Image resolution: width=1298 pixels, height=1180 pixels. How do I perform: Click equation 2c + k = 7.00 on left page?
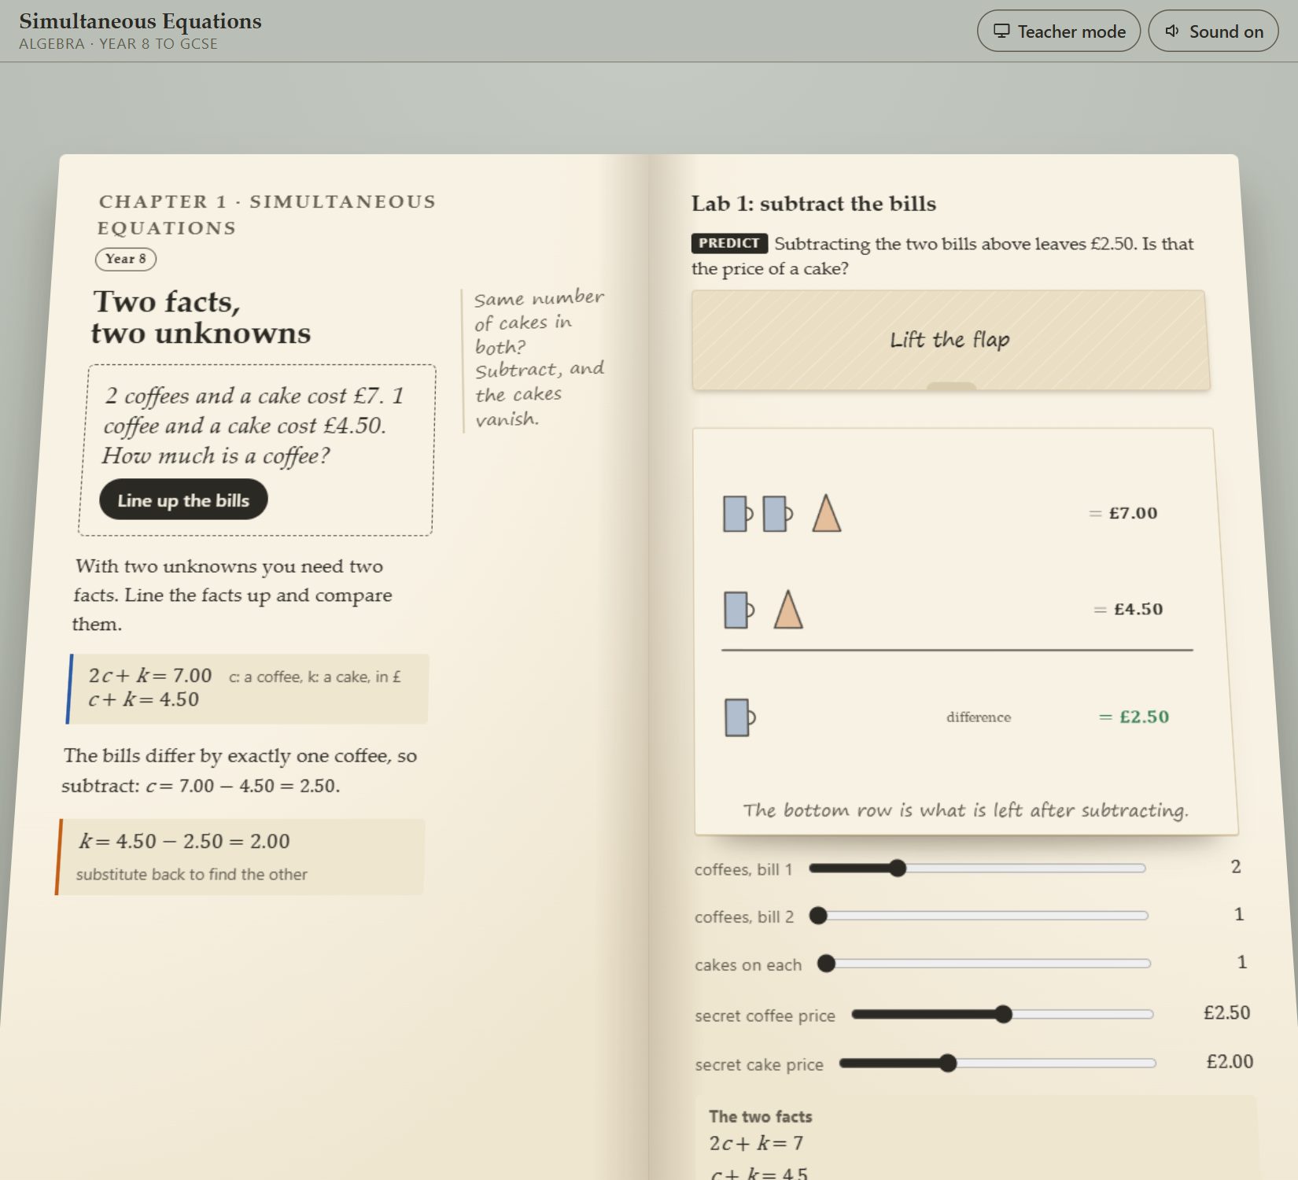click(150, 676)
